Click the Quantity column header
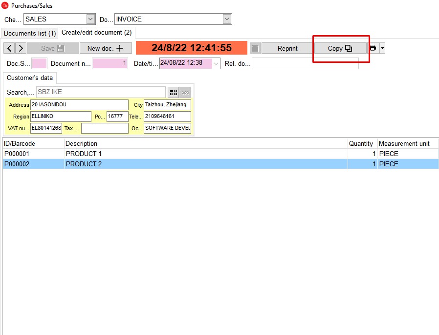This screenshot has width=439, height=335. click(361, 143)
